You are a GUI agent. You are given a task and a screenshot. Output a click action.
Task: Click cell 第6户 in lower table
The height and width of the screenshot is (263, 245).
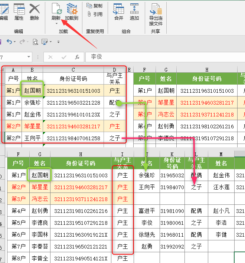[18, 234]
